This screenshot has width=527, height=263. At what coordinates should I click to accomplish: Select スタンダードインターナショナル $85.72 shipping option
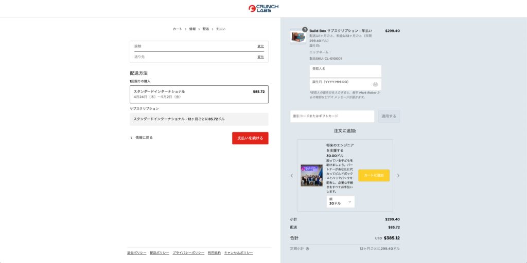pos(199,95)
